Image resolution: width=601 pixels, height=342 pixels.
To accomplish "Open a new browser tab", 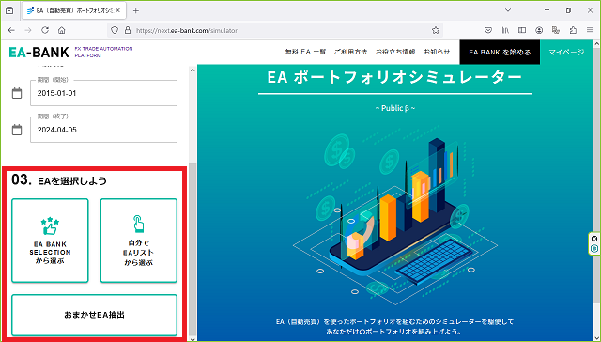I will click(x=135, y=10).
